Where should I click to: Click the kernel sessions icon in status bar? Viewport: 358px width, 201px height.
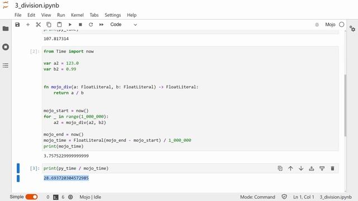click(x=70, y=197)
